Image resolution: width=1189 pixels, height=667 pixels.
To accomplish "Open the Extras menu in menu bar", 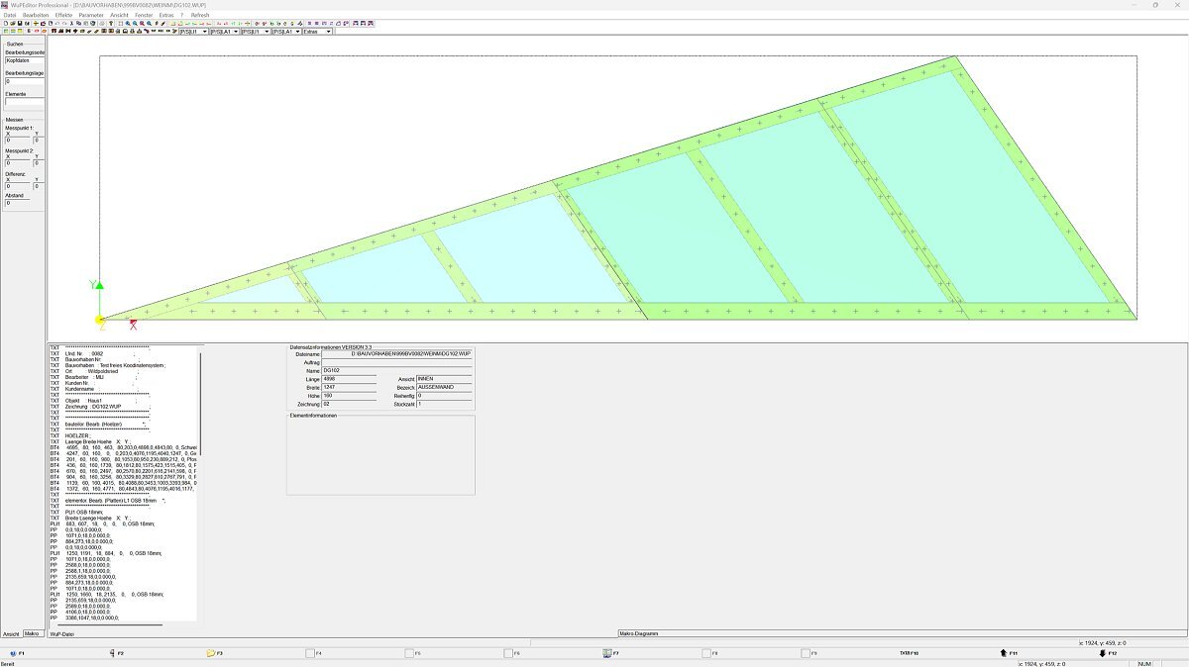I will [166, 15].
